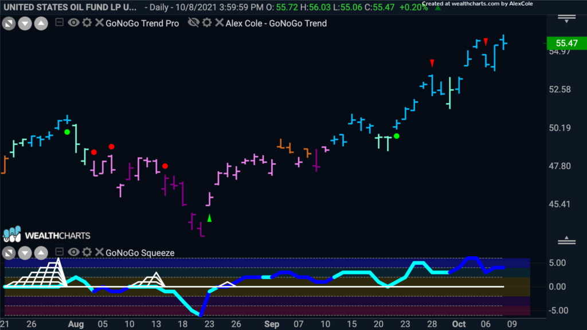Click the red dot near Aug 13
Viewport: 587px width, 330px height.
pos(165,166)
